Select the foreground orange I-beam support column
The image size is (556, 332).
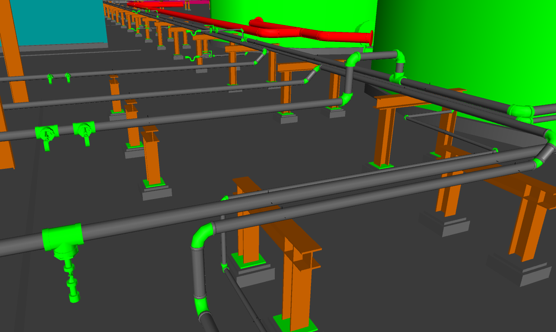click(x=297, y=285)
